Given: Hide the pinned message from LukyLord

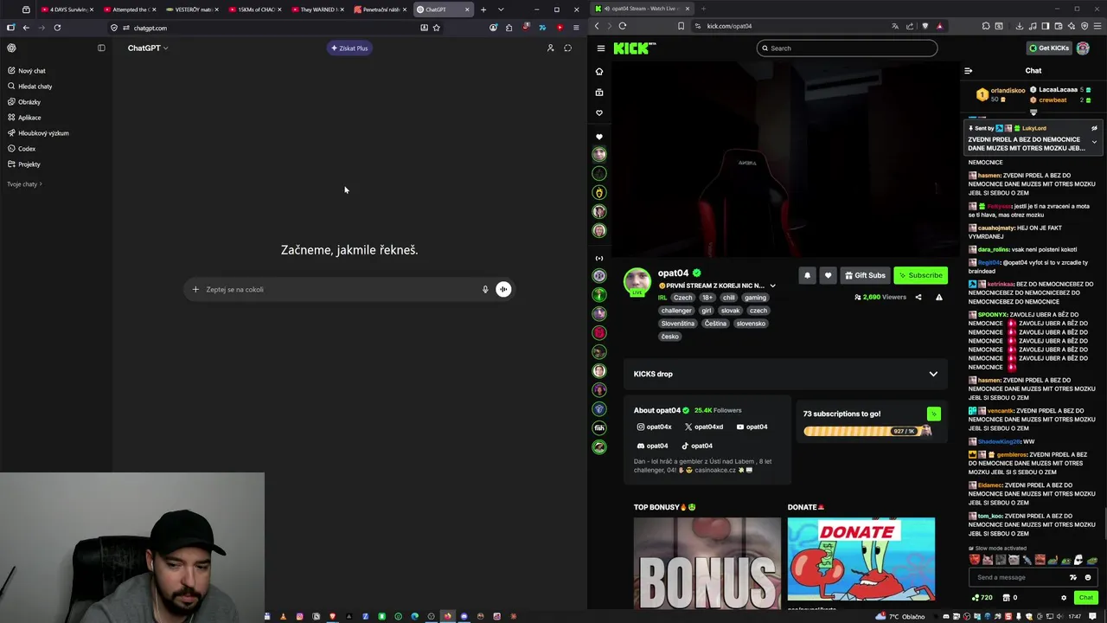Looking at the screenshot, I should coord(1094,128).
